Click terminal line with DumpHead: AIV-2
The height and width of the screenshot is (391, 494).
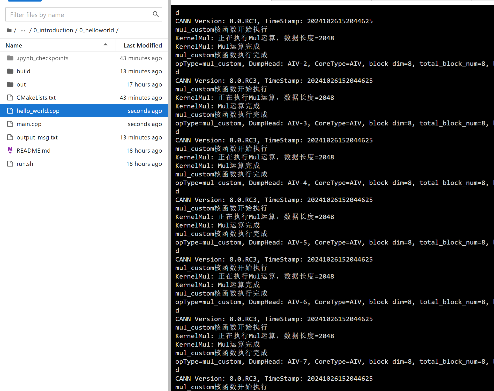click(x=334, y=64)
